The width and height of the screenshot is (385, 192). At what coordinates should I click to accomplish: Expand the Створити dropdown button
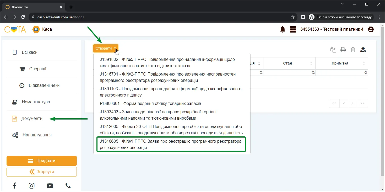tap(106, 48)
